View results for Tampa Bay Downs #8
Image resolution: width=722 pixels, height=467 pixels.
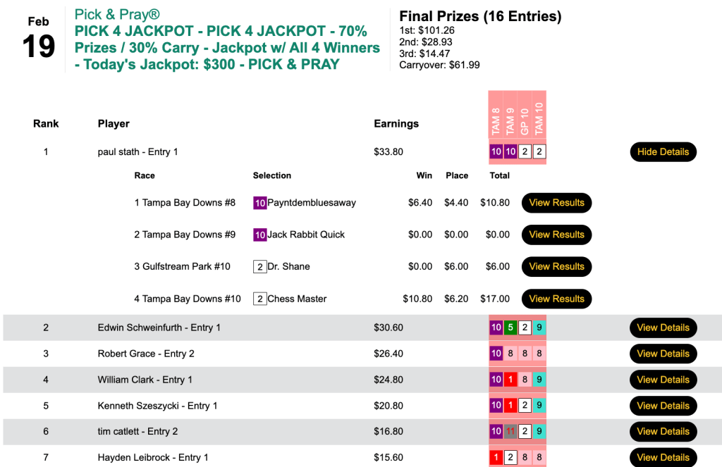[556, 203]
